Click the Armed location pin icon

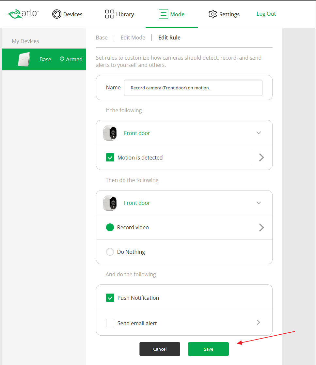click(x=62, y=59)
